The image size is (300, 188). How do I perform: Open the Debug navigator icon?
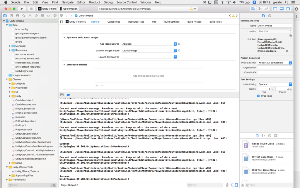42,16
